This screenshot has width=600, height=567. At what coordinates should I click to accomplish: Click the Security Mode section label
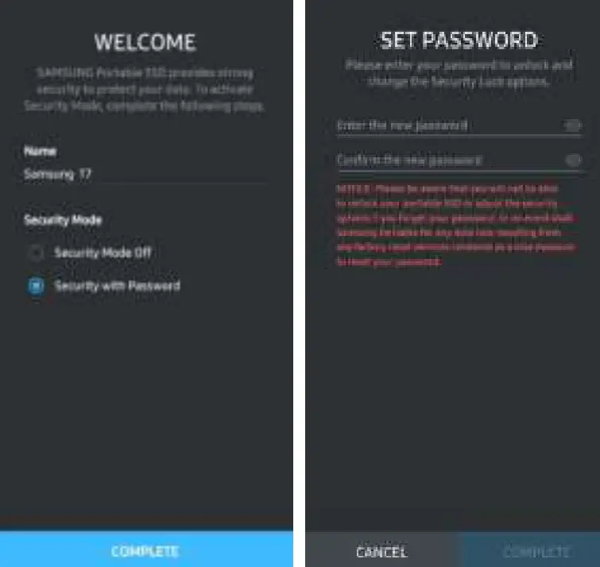point(63,220)
